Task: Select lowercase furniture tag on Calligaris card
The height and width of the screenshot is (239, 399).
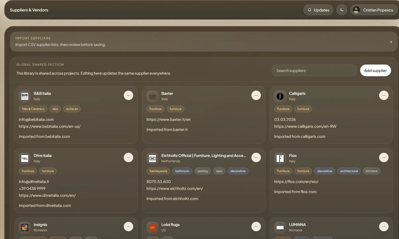Action: pos(303,109)
